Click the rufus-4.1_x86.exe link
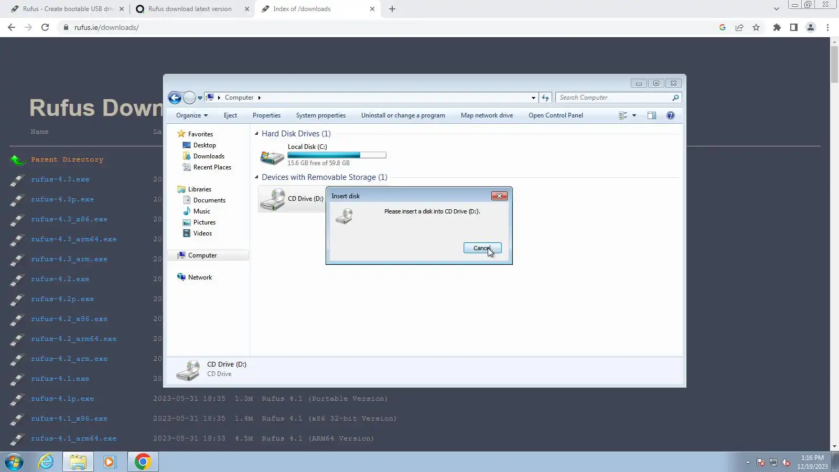This screenshot has height=472, width=839. 69,419
